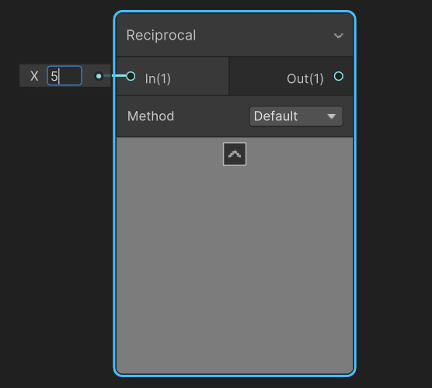Click the In(1) port label
Viewport: 432px width, 388px height.
(158, 78)
